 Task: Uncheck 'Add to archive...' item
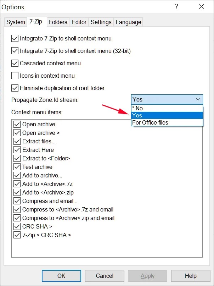pyautogui.click(x=17, y=175)
